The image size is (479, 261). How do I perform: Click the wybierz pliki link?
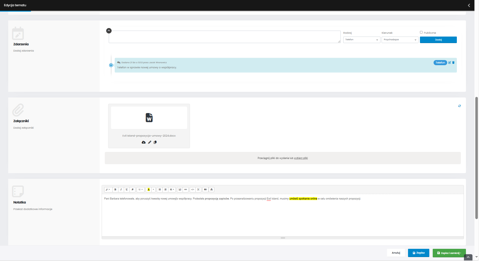pos(301,158)
